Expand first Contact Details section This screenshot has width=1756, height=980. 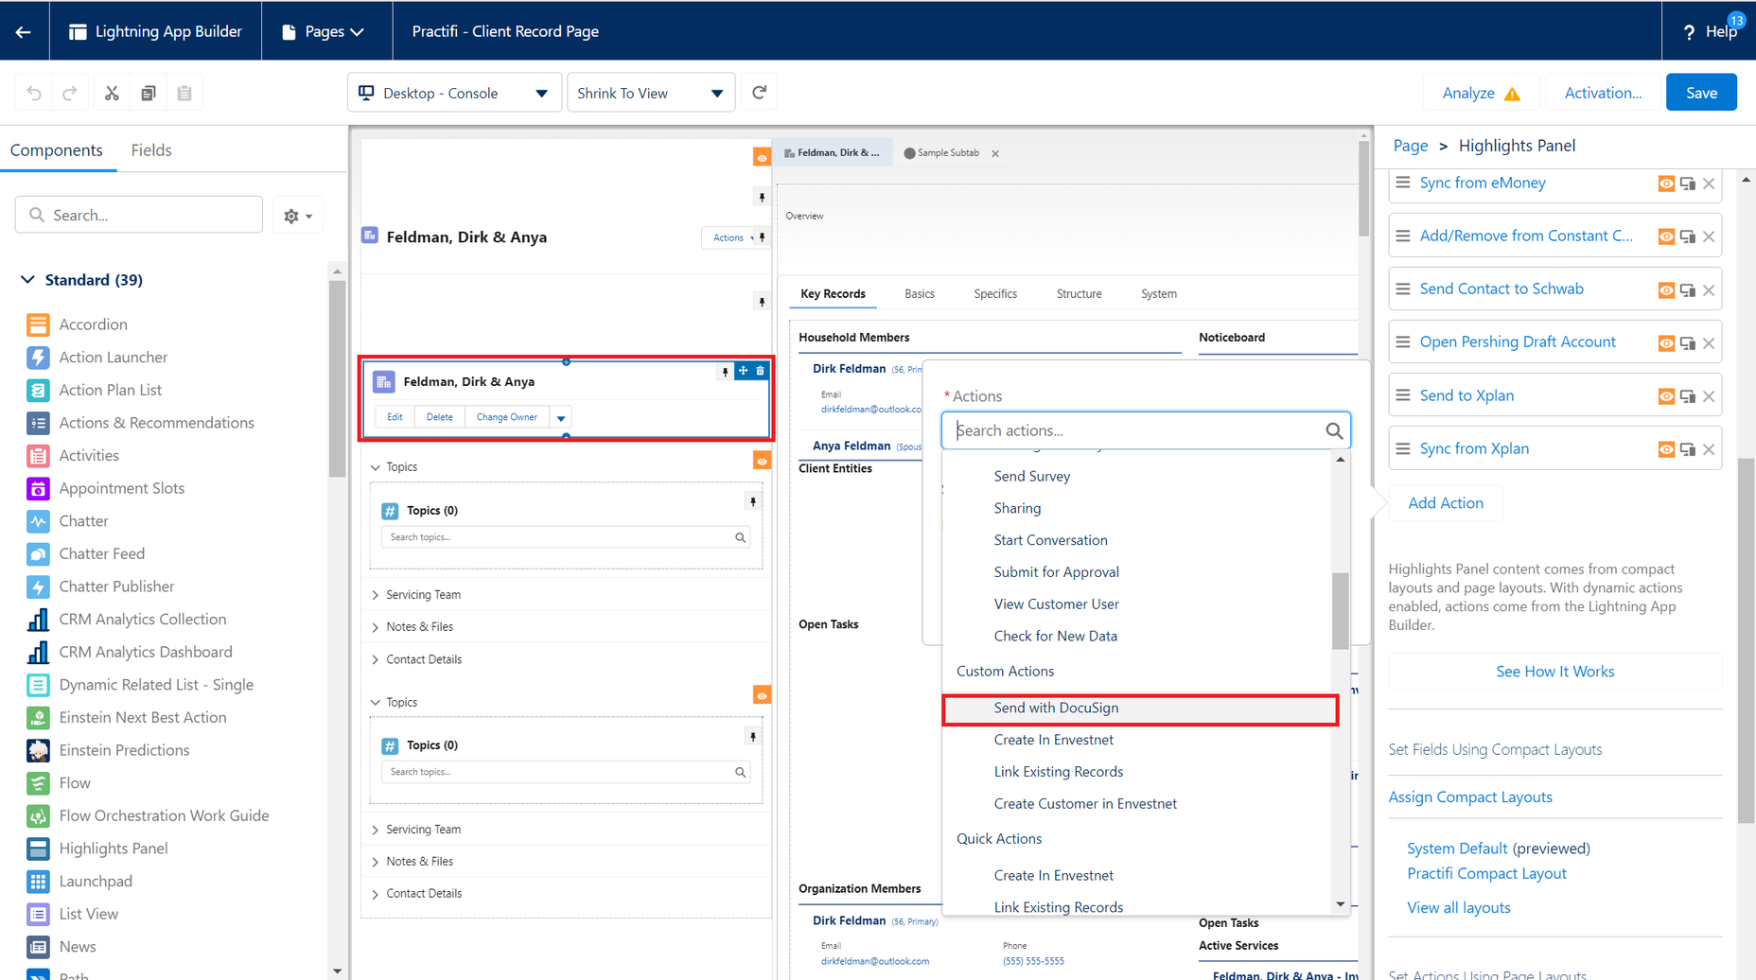(x=376, y=659)
